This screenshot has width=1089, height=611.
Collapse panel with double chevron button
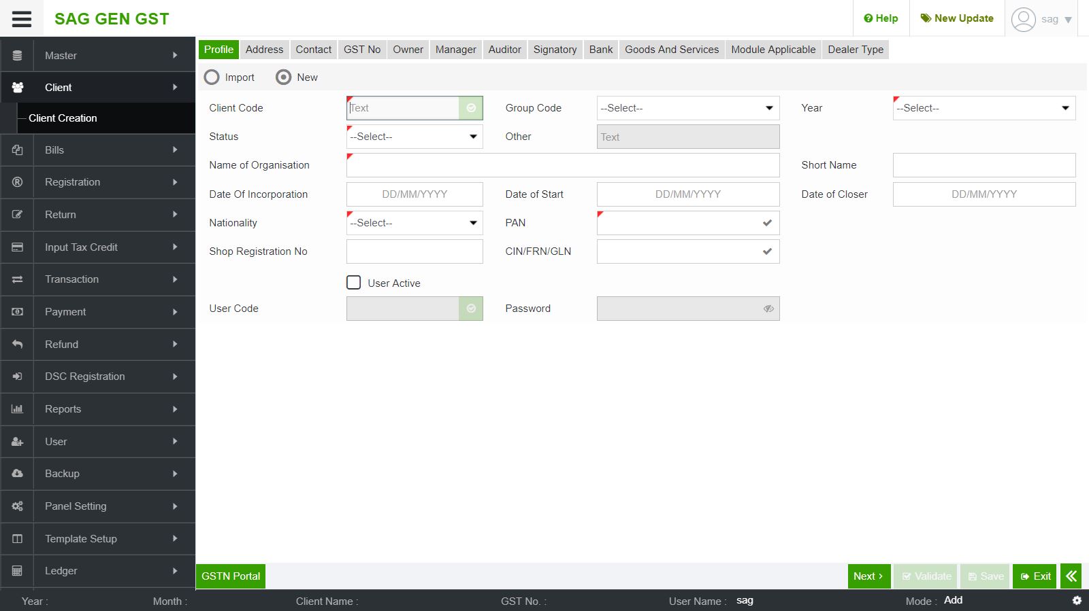coord(1071,576)
